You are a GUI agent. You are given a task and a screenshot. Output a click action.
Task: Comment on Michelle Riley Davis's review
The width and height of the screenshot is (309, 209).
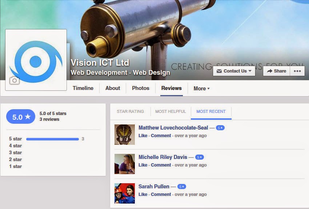tap(161, 165)
